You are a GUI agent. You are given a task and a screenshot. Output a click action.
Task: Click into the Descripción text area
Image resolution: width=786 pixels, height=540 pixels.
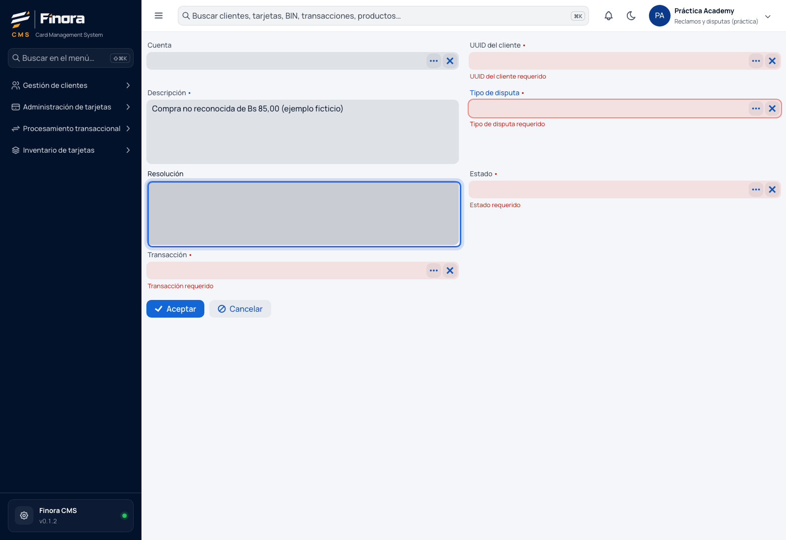(303, 132)
